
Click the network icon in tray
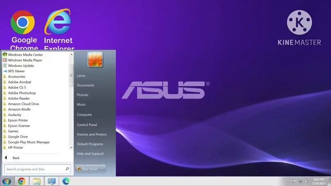300,181
